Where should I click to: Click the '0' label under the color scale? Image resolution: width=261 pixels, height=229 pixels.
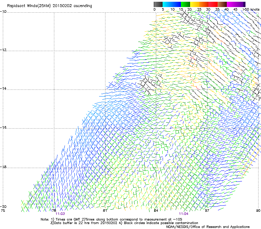154,10
